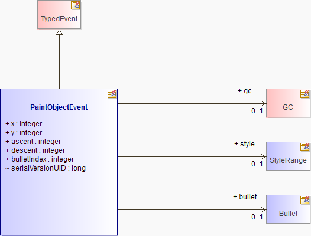Image resolution: width=311 pixels, height=236 pixels.
Task: Select the StyleRange class box
Action: 288,156
